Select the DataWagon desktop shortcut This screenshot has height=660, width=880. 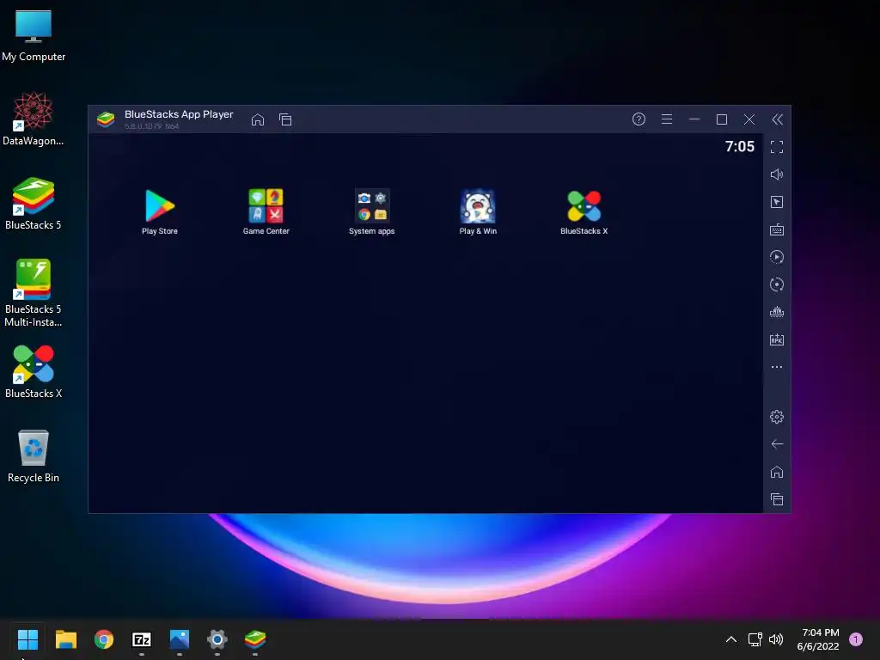[34, 119]
